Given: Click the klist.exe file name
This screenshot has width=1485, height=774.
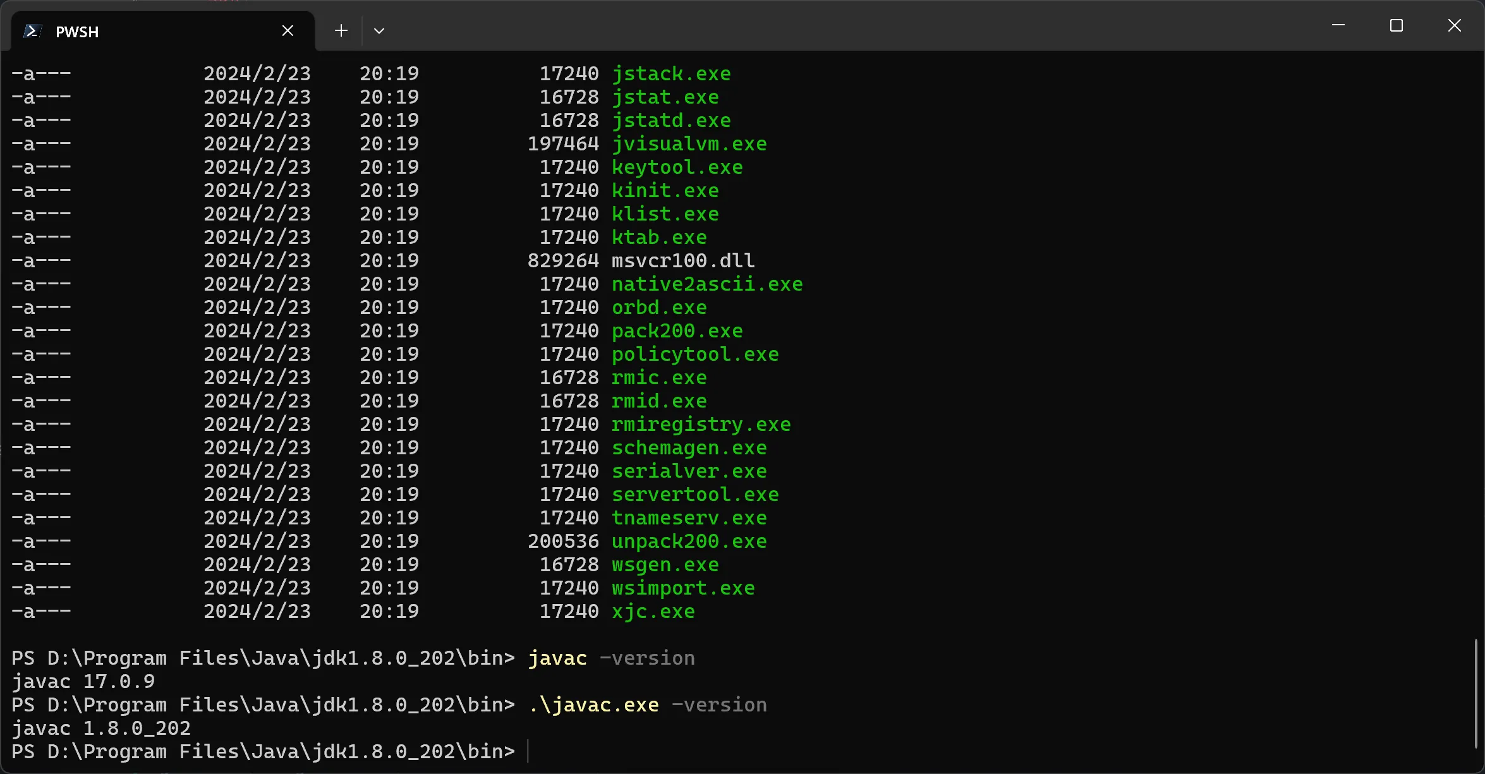Looking at the screenshot, I should (x=665, y=214).
